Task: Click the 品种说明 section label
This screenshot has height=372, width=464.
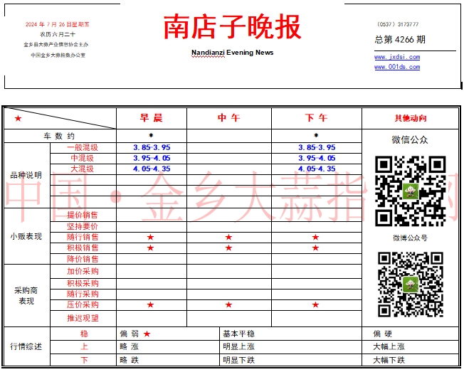Action: (x=26, y=175)
